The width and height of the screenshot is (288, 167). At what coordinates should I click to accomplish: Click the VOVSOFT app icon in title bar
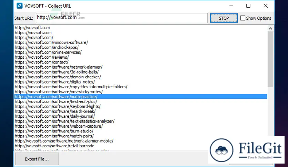coord(20,6)
